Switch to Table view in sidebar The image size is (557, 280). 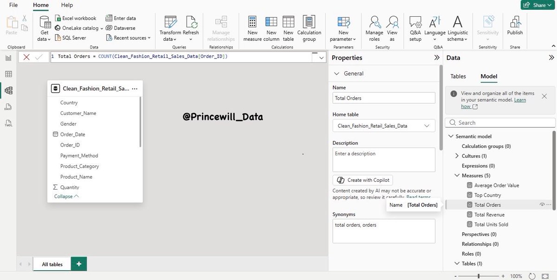pyautogui.click(x=8, y=74)
